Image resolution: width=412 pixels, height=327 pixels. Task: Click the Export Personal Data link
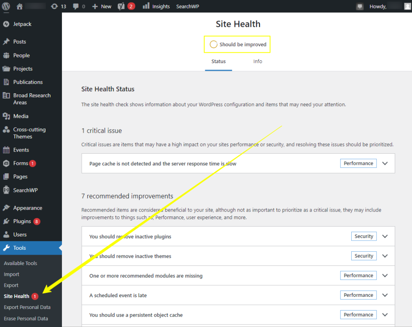pyautogui.click(x=27, y=307)
